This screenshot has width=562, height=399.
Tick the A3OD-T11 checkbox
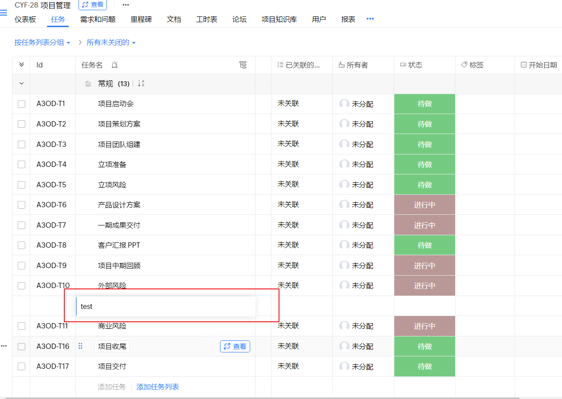(x=21, y=326)
